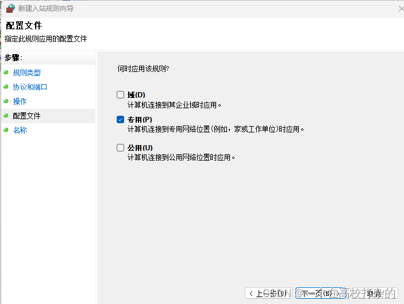The width and height of the screenshot is (404, 304).
Task: Click the firewall wizard title icon
Action: [x=10, y=9]
